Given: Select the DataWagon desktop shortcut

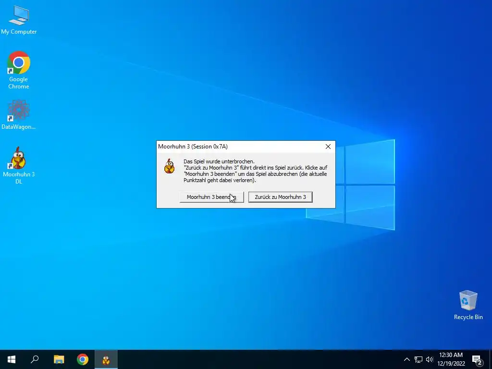Looking at the screenshot, I should click(19, 114).
